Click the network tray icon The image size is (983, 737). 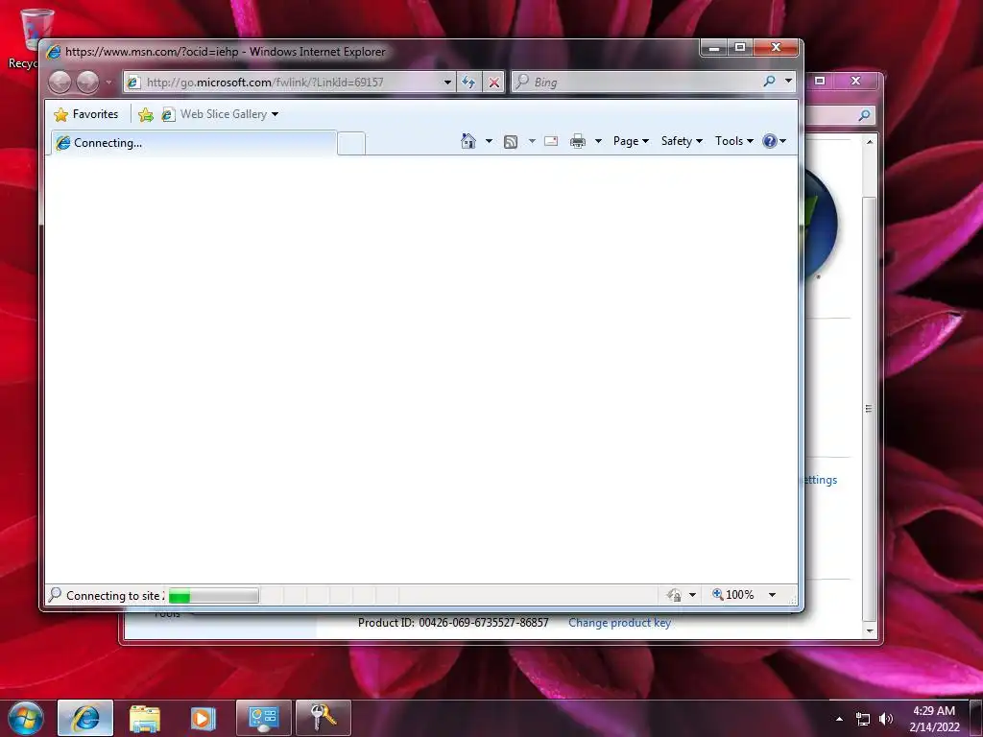pyautogui.click(x=863, y=720)
